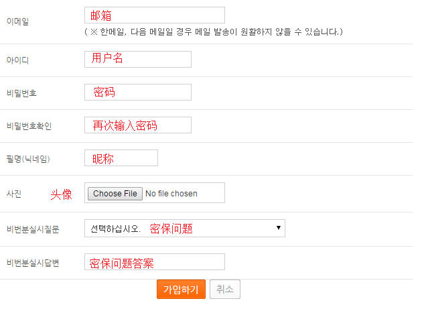Click the "No file chosen" text
This screenshot has height=311, width=426.
pyautogui.click(x=171, y=194)
